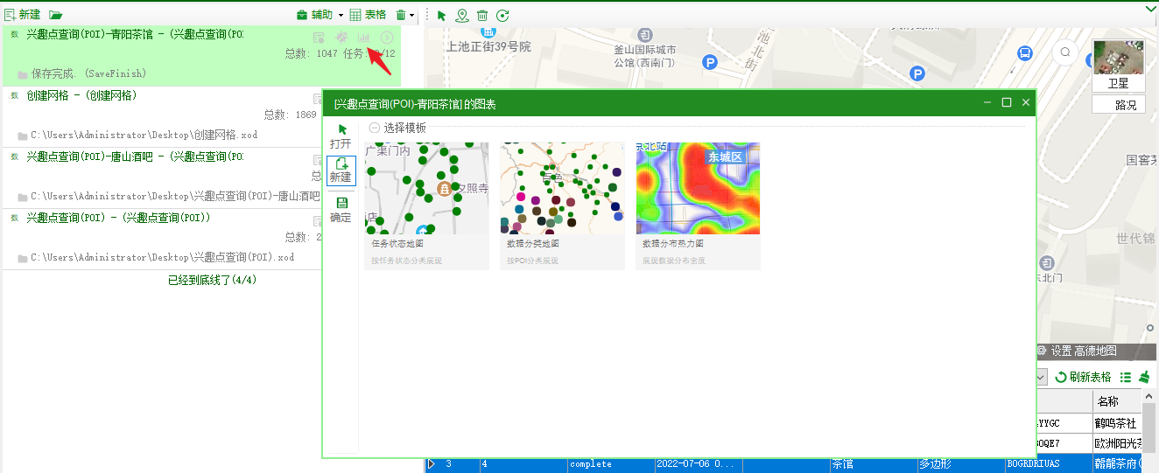The height and width of the screenshot is (473, 1159).
Task: Start the 青阳茶馆 task with play icon
Action: 387,38
